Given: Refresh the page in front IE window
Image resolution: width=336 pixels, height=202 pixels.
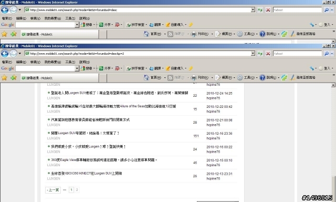Looking at the screenshot, I should click(260, 54).
